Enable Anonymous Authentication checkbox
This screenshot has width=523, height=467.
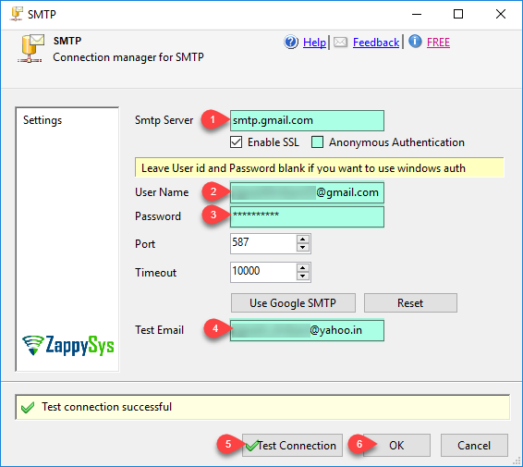317,142
